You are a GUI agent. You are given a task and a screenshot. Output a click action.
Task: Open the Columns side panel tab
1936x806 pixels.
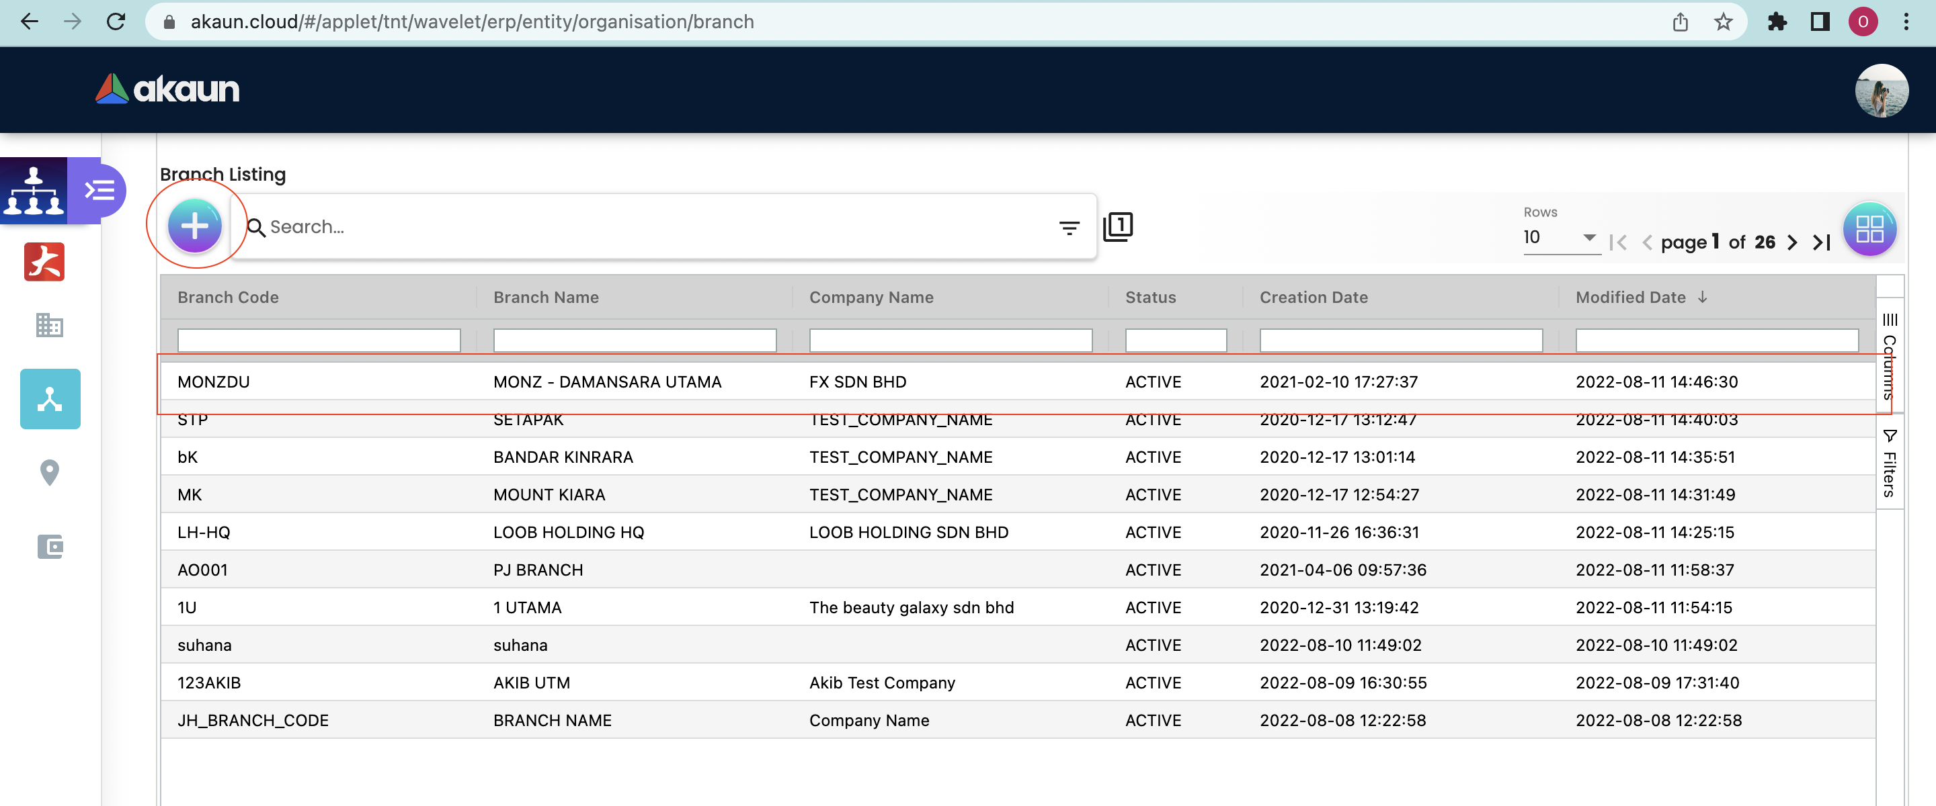point(1890,355)
